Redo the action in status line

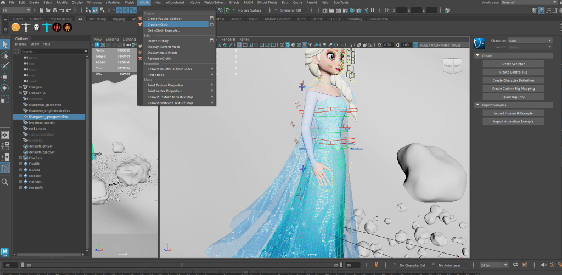pyautogui.click(x=69, y=10)
